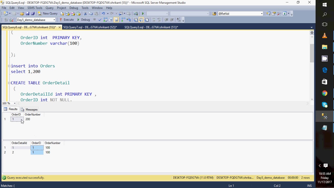Expand the open document tabs list arrow
The image size is (334, 188).
[312, 27]
